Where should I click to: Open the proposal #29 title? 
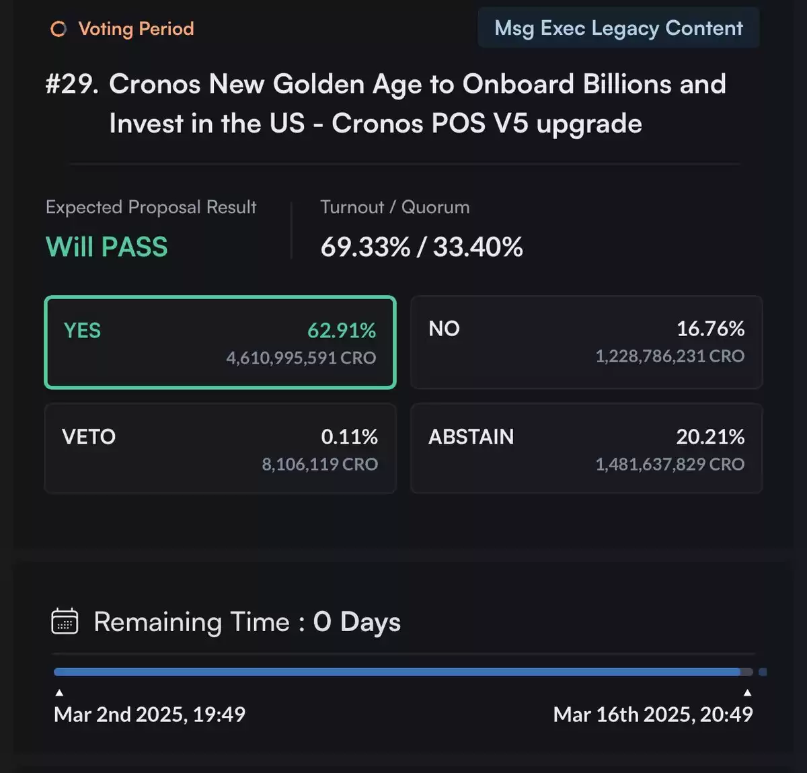pos(386,104)
